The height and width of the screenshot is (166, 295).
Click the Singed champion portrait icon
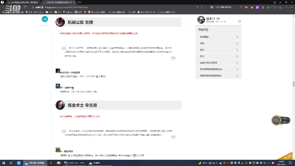[60, 105]
